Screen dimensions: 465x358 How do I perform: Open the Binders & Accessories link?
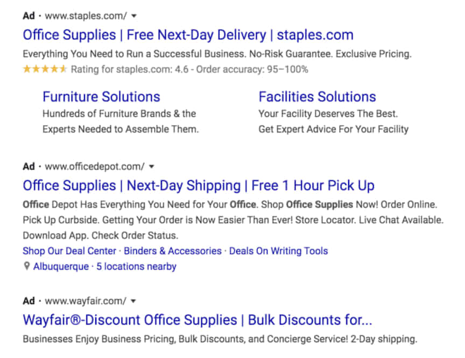coord(173,251)
